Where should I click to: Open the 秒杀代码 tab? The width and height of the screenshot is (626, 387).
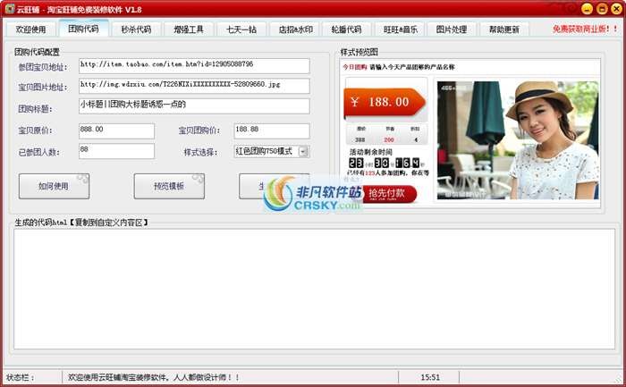pyautogui.click(x=136, y=29)
